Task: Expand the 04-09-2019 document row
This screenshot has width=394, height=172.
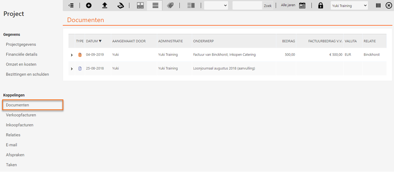Action: pyautogui.click(x=72, y=55)
